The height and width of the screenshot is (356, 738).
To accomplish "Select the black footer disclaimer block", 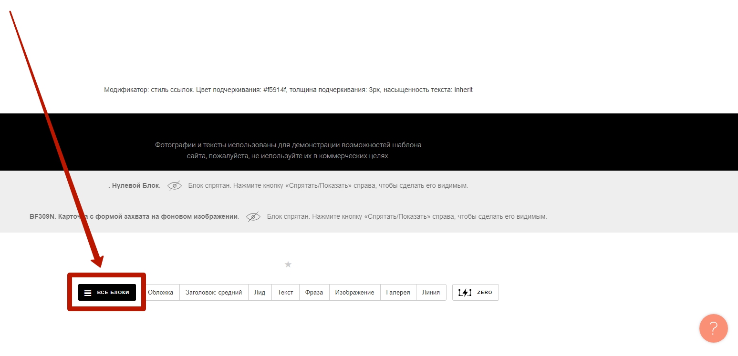I will (x=288, y=150).
